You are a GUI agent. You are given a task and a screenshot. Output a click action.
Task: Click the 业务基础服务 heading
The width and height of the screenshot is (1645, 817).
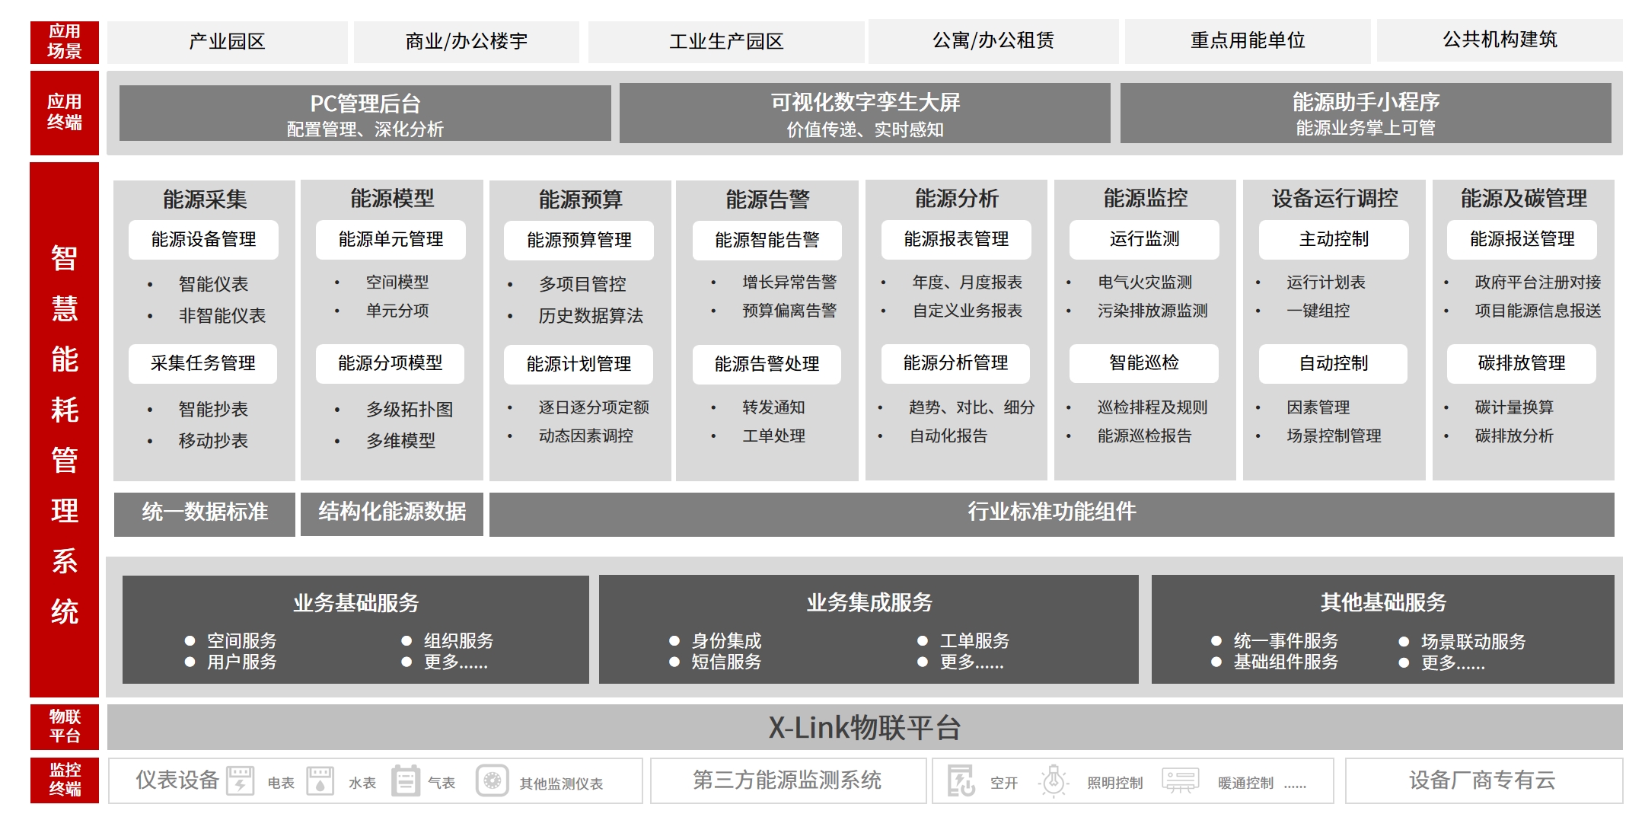(356, 603)
